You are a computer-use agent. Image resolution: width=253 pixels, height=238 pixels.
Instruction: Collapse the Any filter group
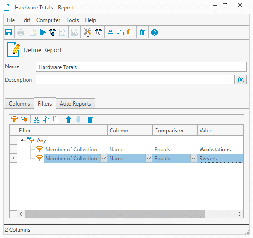pyautogui.click(x=22, y=141)
